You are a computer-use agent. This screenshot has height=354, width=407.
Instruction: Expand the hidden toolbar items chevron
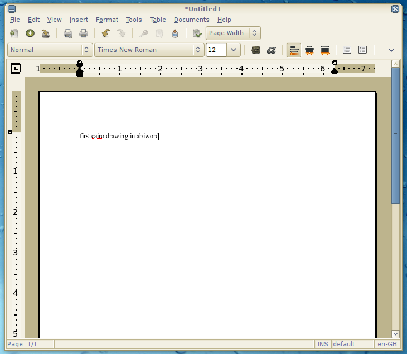coord(391,50)
